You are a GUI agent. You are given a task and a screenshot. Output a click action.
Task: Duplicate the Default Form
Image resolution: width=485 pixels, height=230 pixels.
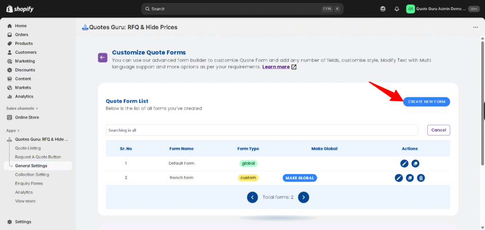(415, 163)
